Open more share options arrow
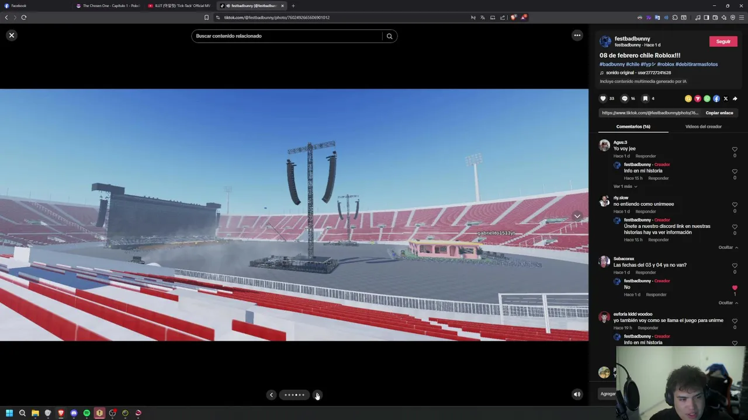 (735, 99)
